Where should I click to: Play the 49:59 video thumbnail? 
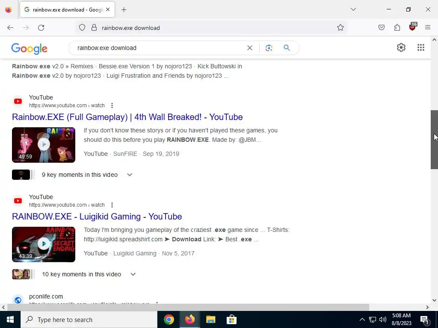[x=44, y=145]
